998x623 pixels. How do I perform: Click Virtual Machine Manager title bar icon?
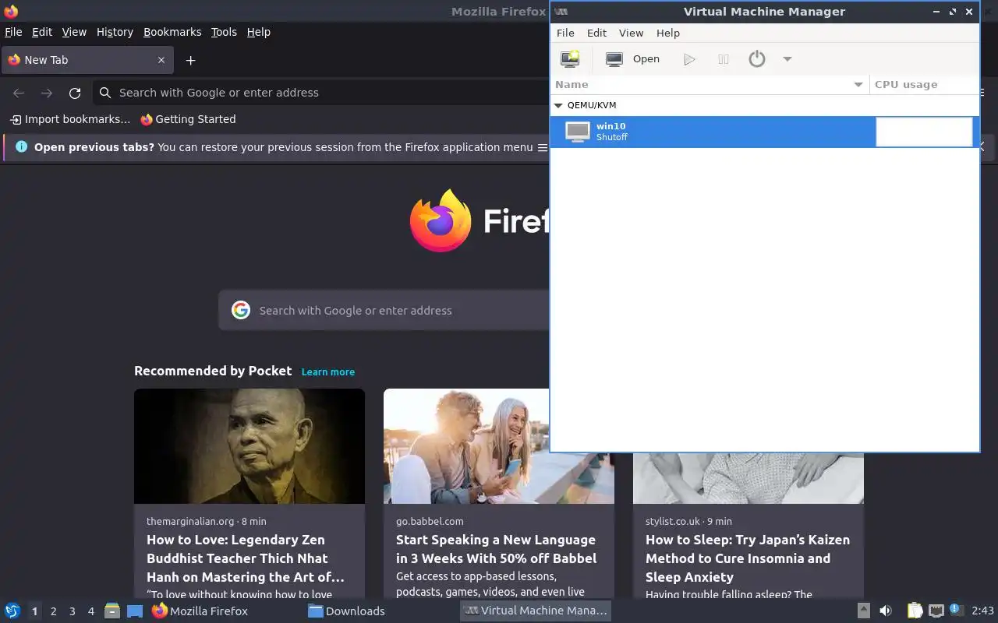click(x=561, y=12)
